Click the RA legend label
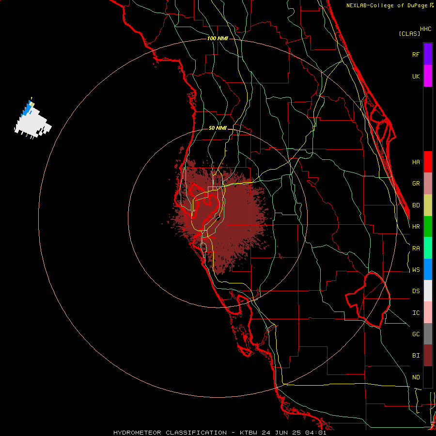The width and height of the screenshot is (436, 436). (416, 249)
